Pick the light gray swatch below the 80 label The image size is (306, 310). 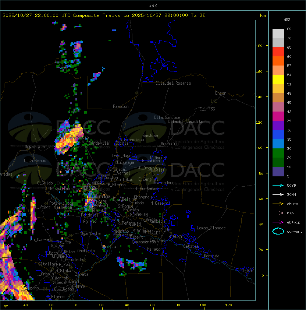pos(278,34)
